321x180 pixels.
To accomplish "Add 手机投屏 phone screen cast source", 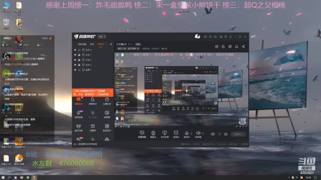I will (x=165, y=134).
